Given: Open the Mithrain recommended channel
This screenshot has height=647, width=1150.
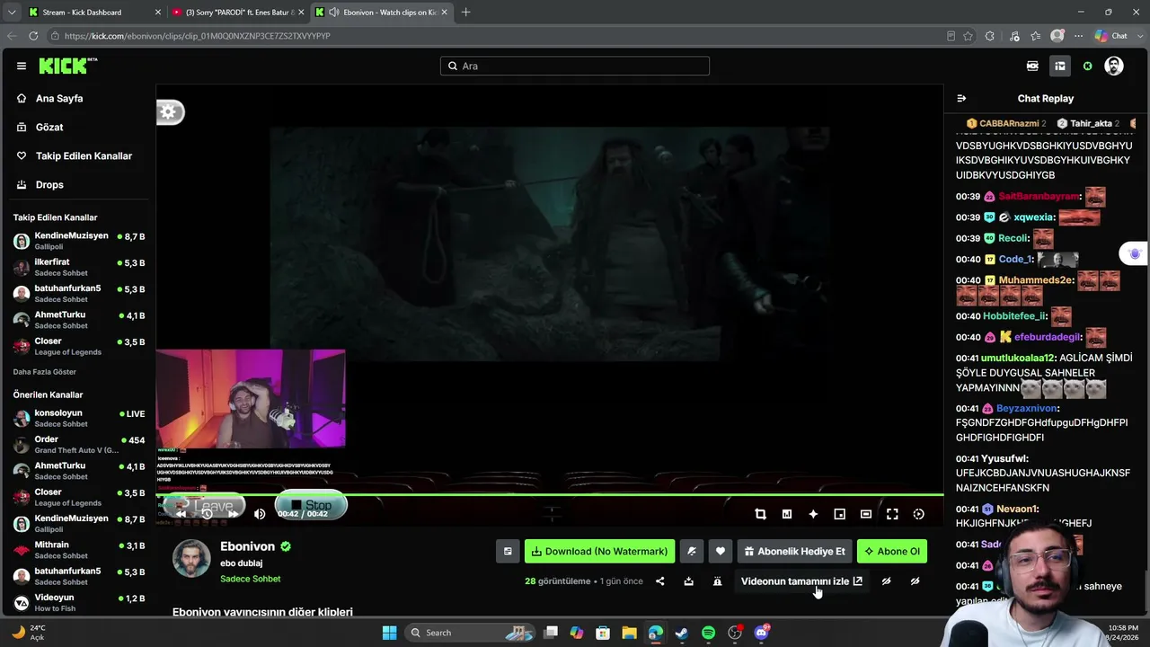Looking at the screenshot, I should point(79,550).
